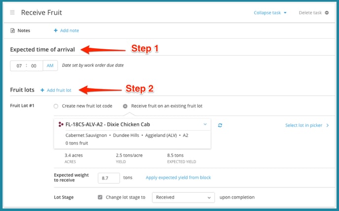The height and width of the screenshot is (211, 339).
Task: Click the Dundee Hills text
Action: [x=126, y=135]
